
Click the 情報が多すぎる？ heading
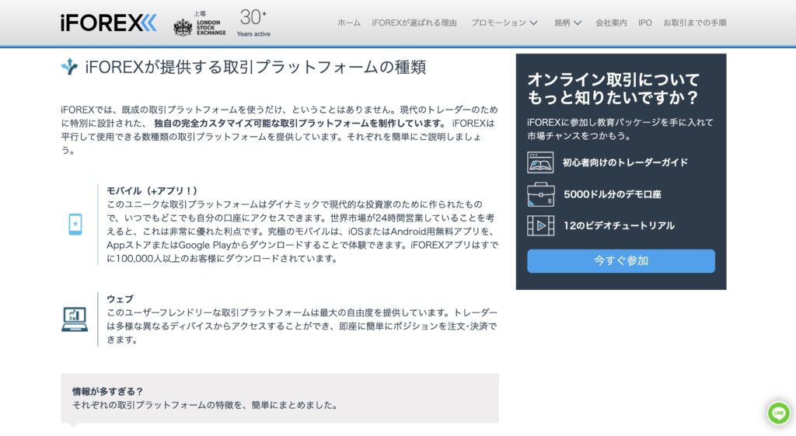click(x=107, y=392)
